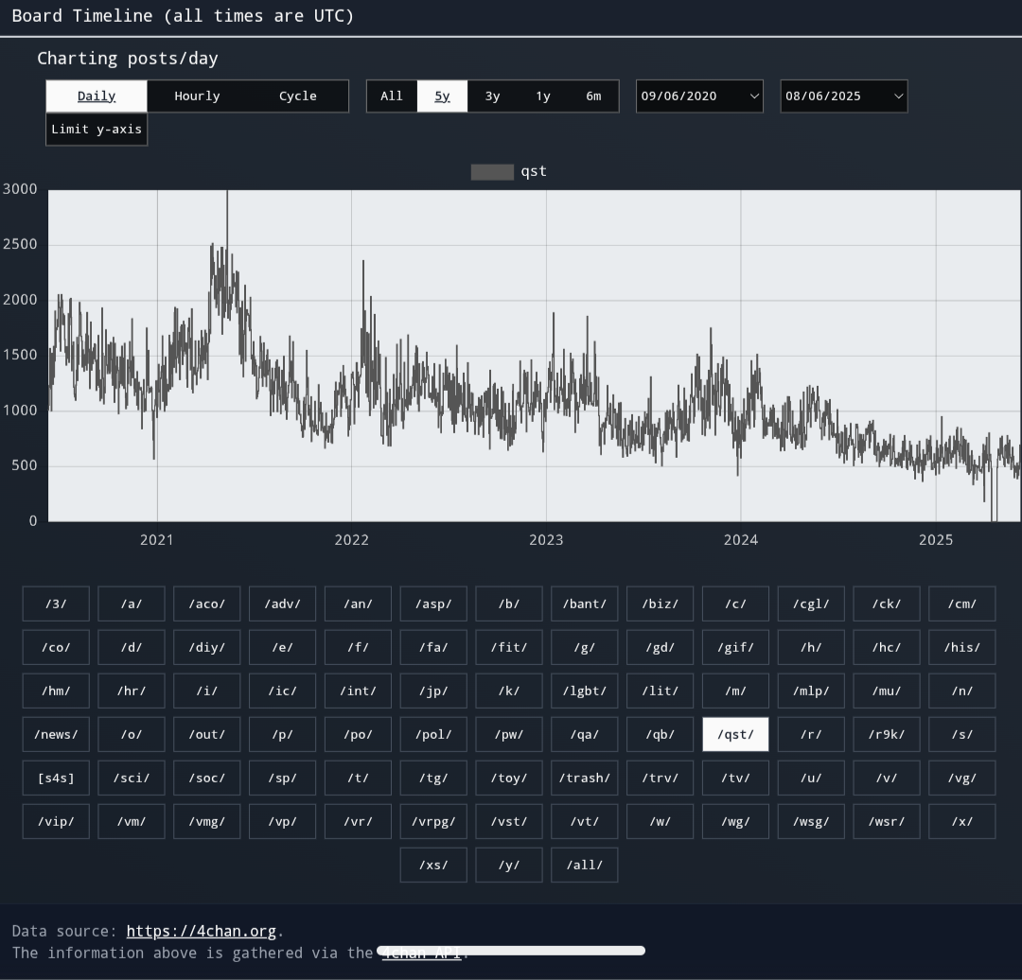Choose the /aco/ board button
Screen dimensions: 1022x980
click(x=207, y=604)
